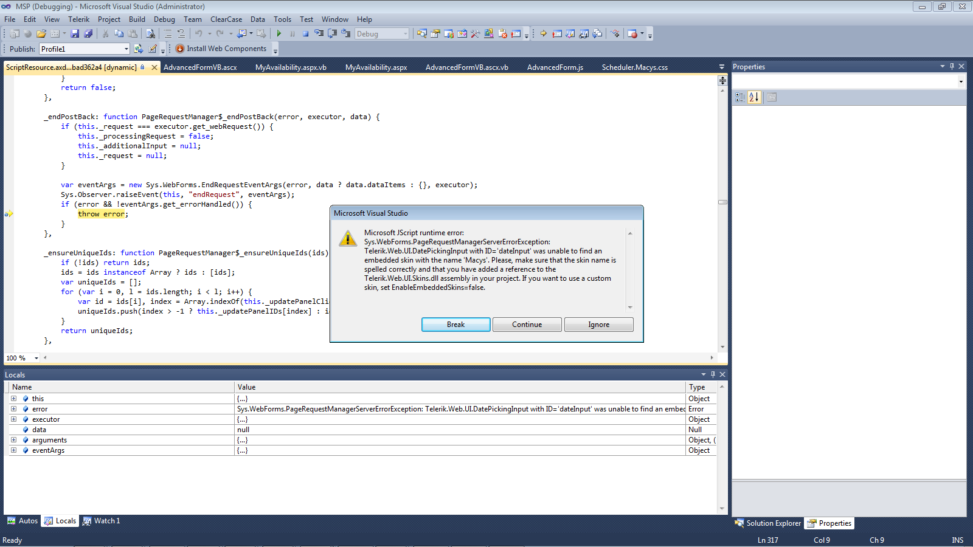Close the ScriptResource.axd dynamic tab

coord(154,67)
